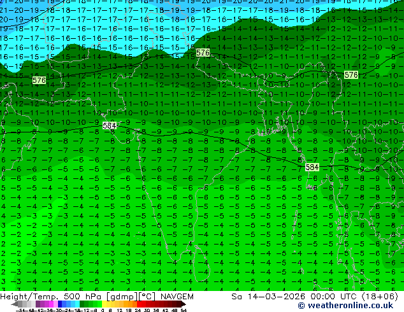The height and width of the screenshot is (312, 404).
Task: Click the yellow segment of temperature color scale
Action: click(x=104, y=304)
